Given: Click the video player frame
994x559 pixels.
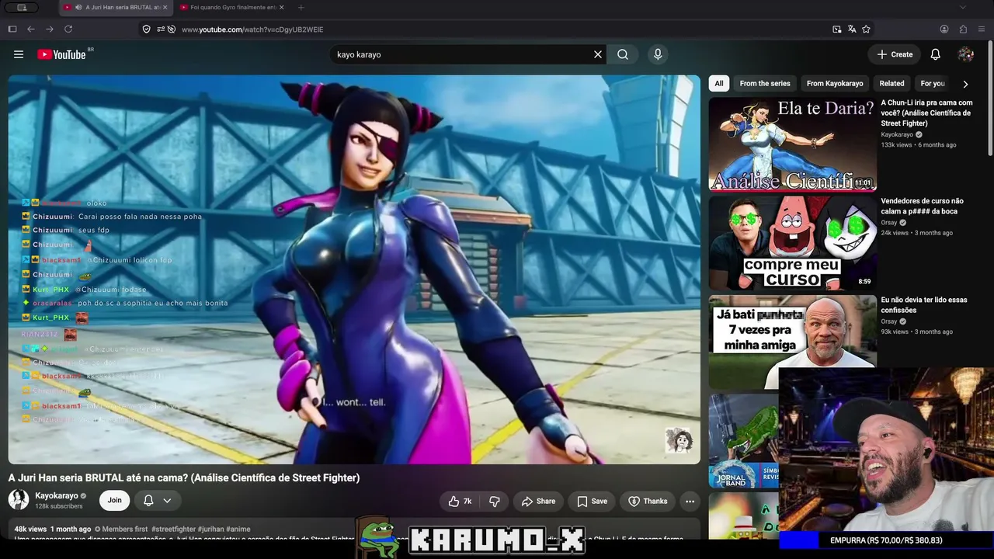Looking at the screenshot, I should [354, 269].
